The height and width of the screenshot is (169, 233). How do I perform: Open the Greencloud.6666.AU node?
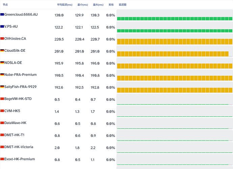pyautogui.click(x=21, y=15)
